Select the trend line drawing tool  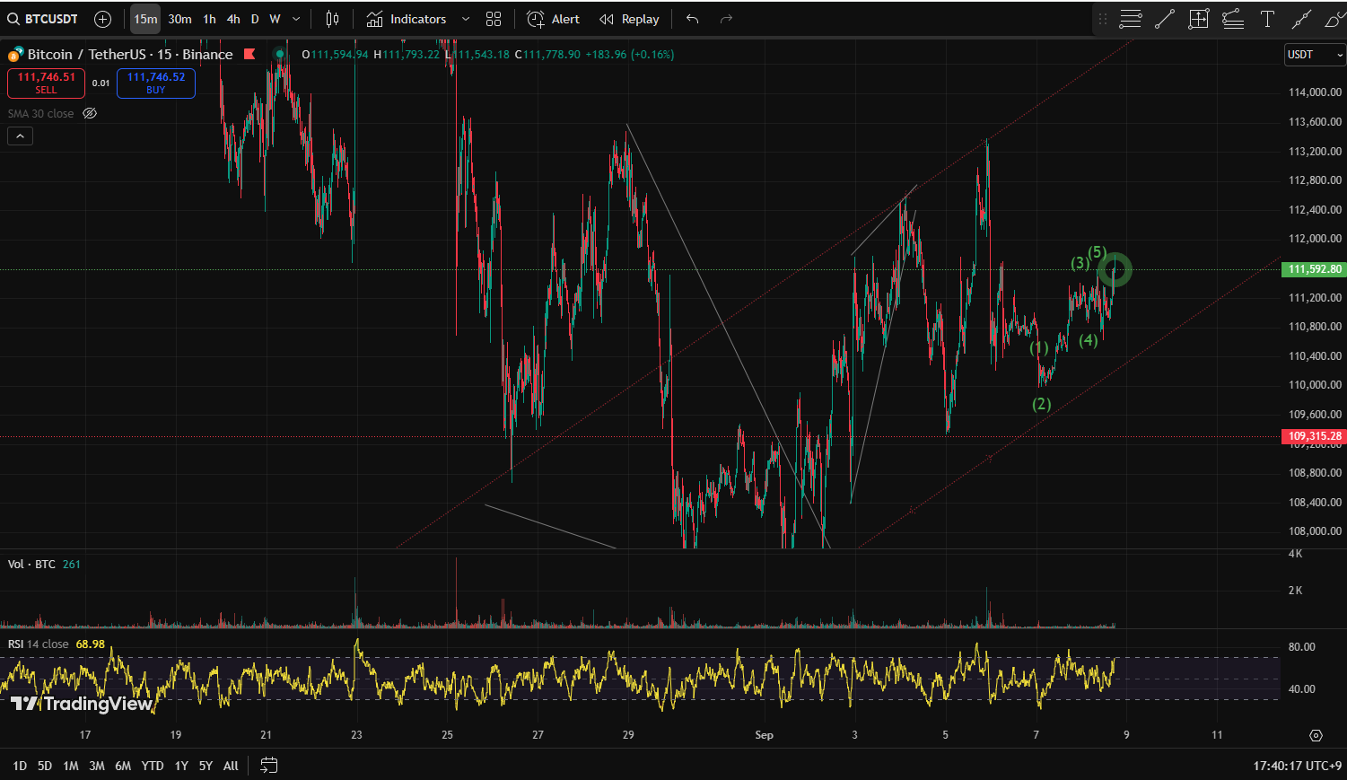click(1165, 19)
